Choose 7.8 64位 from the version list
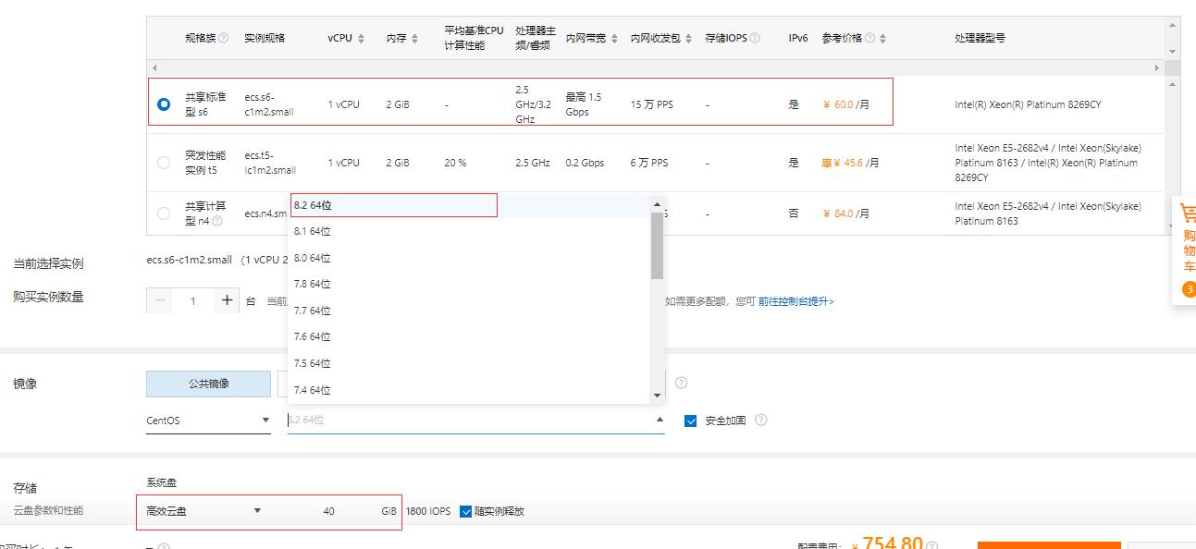 [x=312, y=284]
